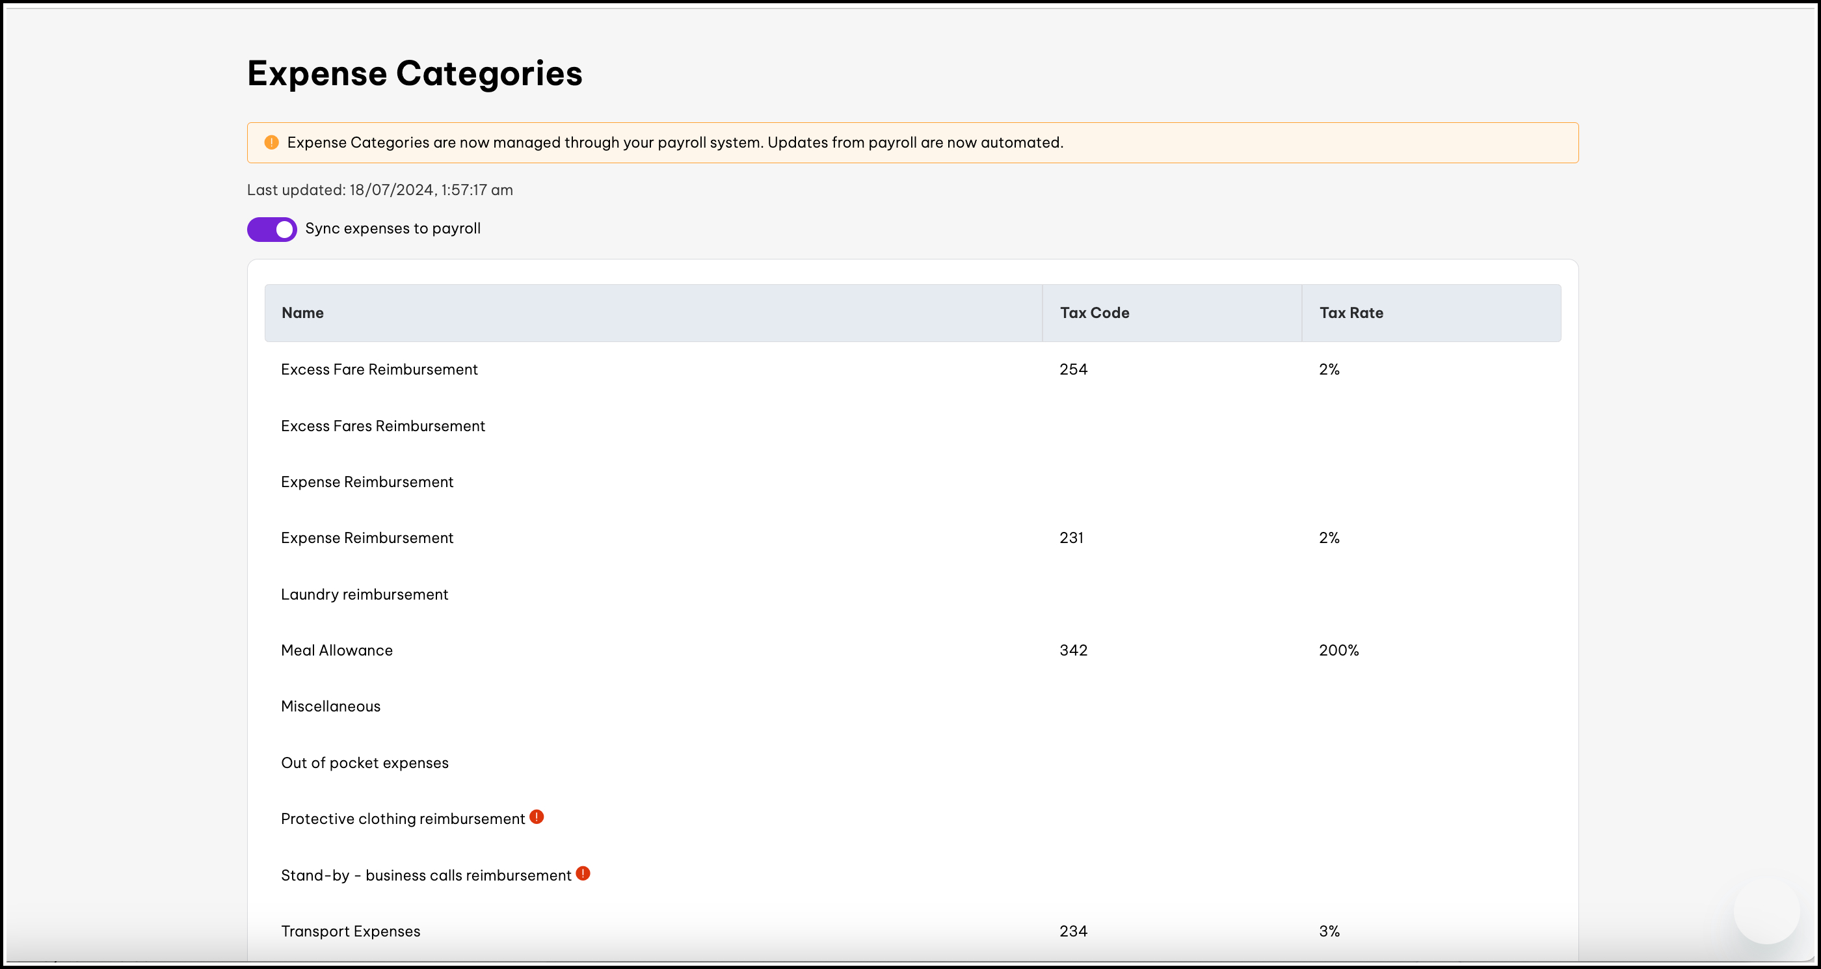Select the Laundry reimbursement row
This screenshot has height=969, width=1821.
click(364, 594)
